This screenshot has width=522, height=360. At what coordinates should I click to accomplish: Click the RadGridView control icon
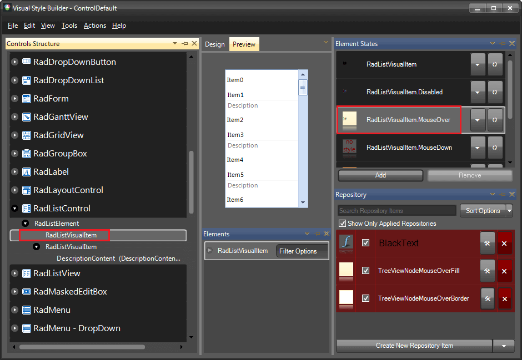click(x=26, y=135)
